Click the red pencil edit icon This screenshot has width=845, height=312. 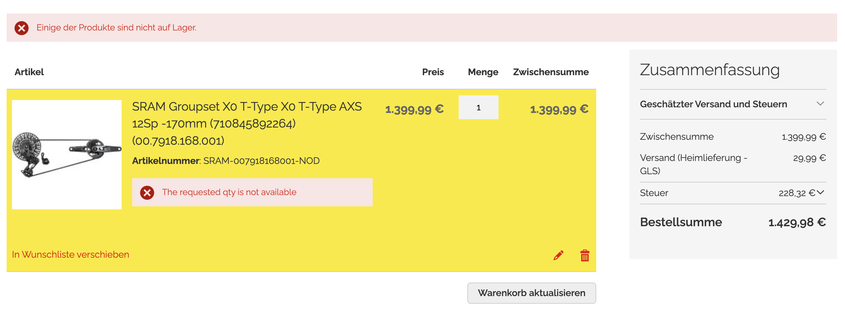(x=558, y=255)
